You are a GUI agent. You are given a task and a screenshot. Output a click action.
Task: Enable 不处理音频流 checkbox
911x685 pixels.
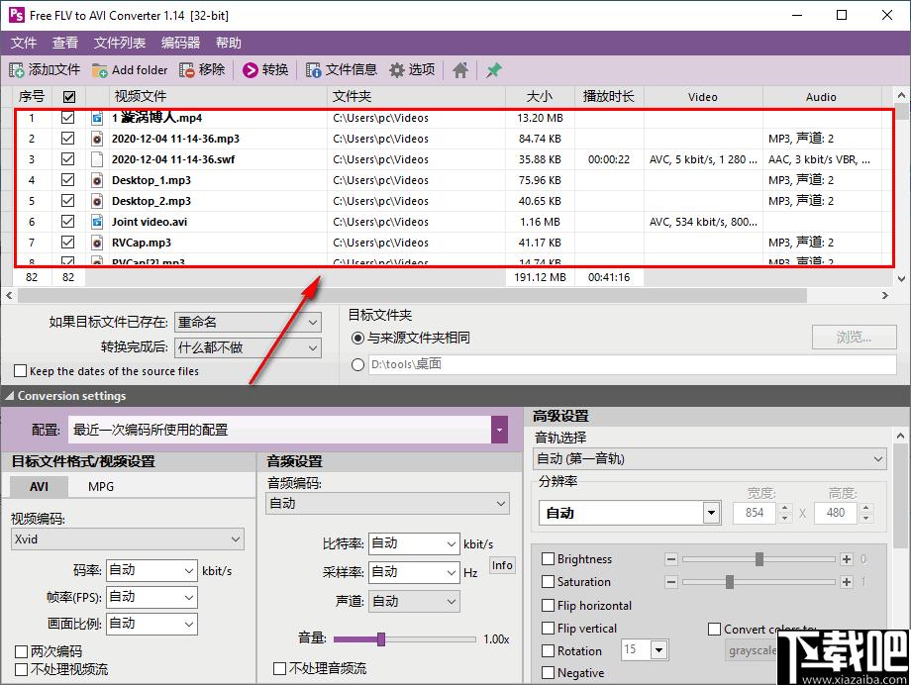click(279, 669)
